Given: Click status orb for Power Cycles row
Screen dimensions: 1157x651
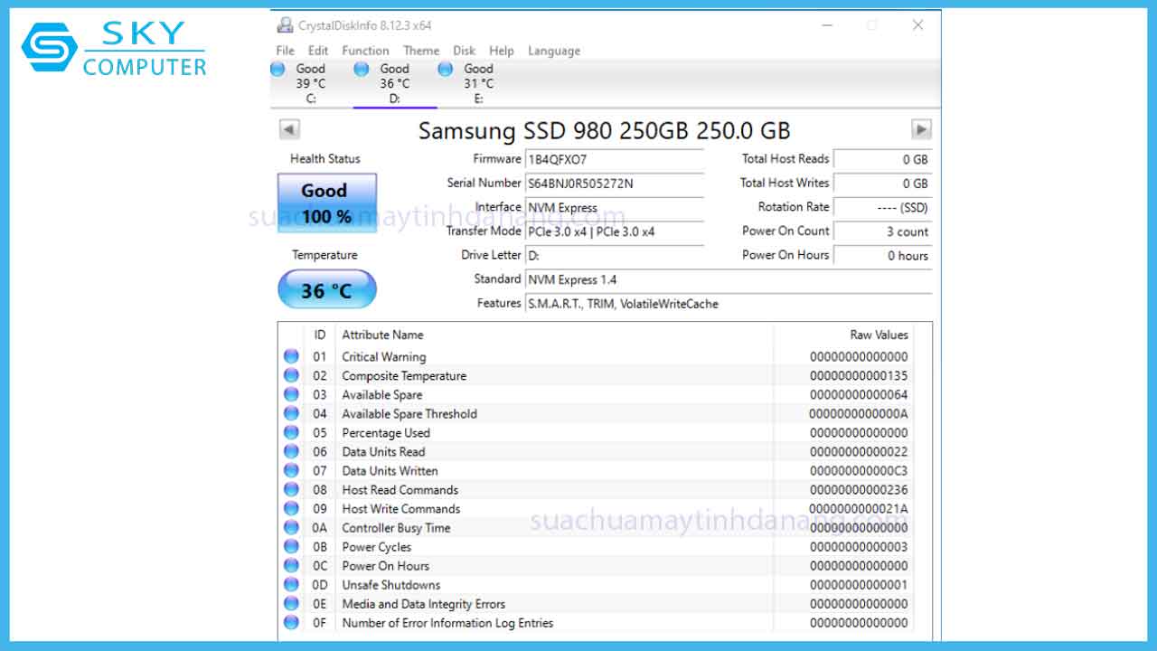Looking at the screenshot, I should [291, 546].
